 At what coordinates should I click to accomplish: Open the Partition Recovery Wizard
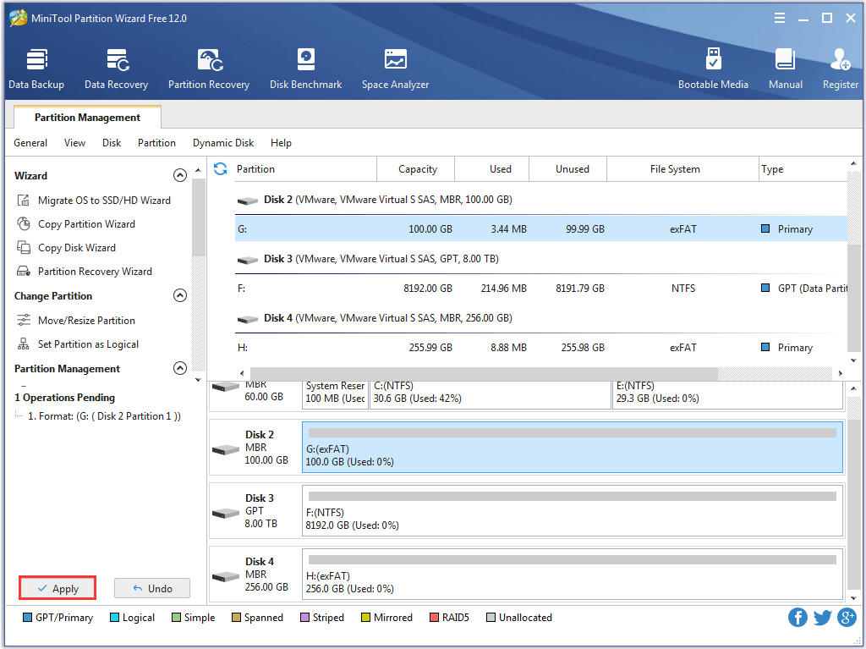85,272
